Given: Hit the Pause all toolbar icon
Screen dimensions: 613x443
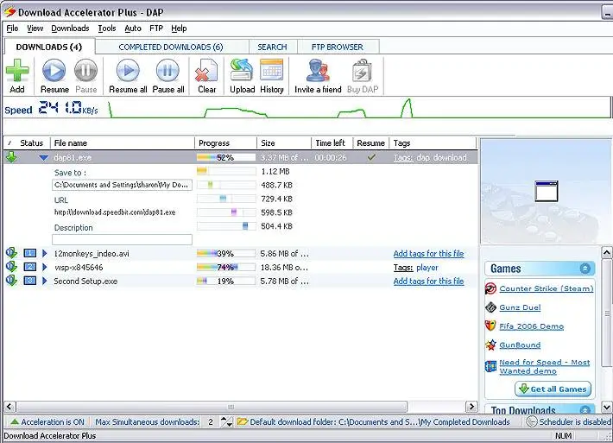Looking at the screenshot, I should click(x=168, y=72).
